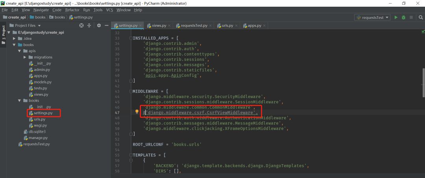Open the File menu
This screenshot has height=178, width=425.
point(5,10)
